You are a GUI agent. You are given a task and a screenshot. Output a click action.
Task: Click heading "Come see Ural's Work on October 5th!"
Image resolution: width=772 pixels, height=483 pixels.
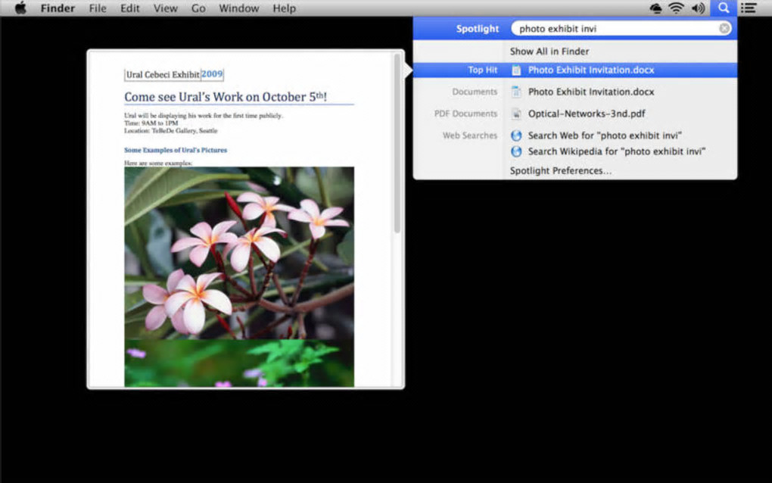click(226, 96)
